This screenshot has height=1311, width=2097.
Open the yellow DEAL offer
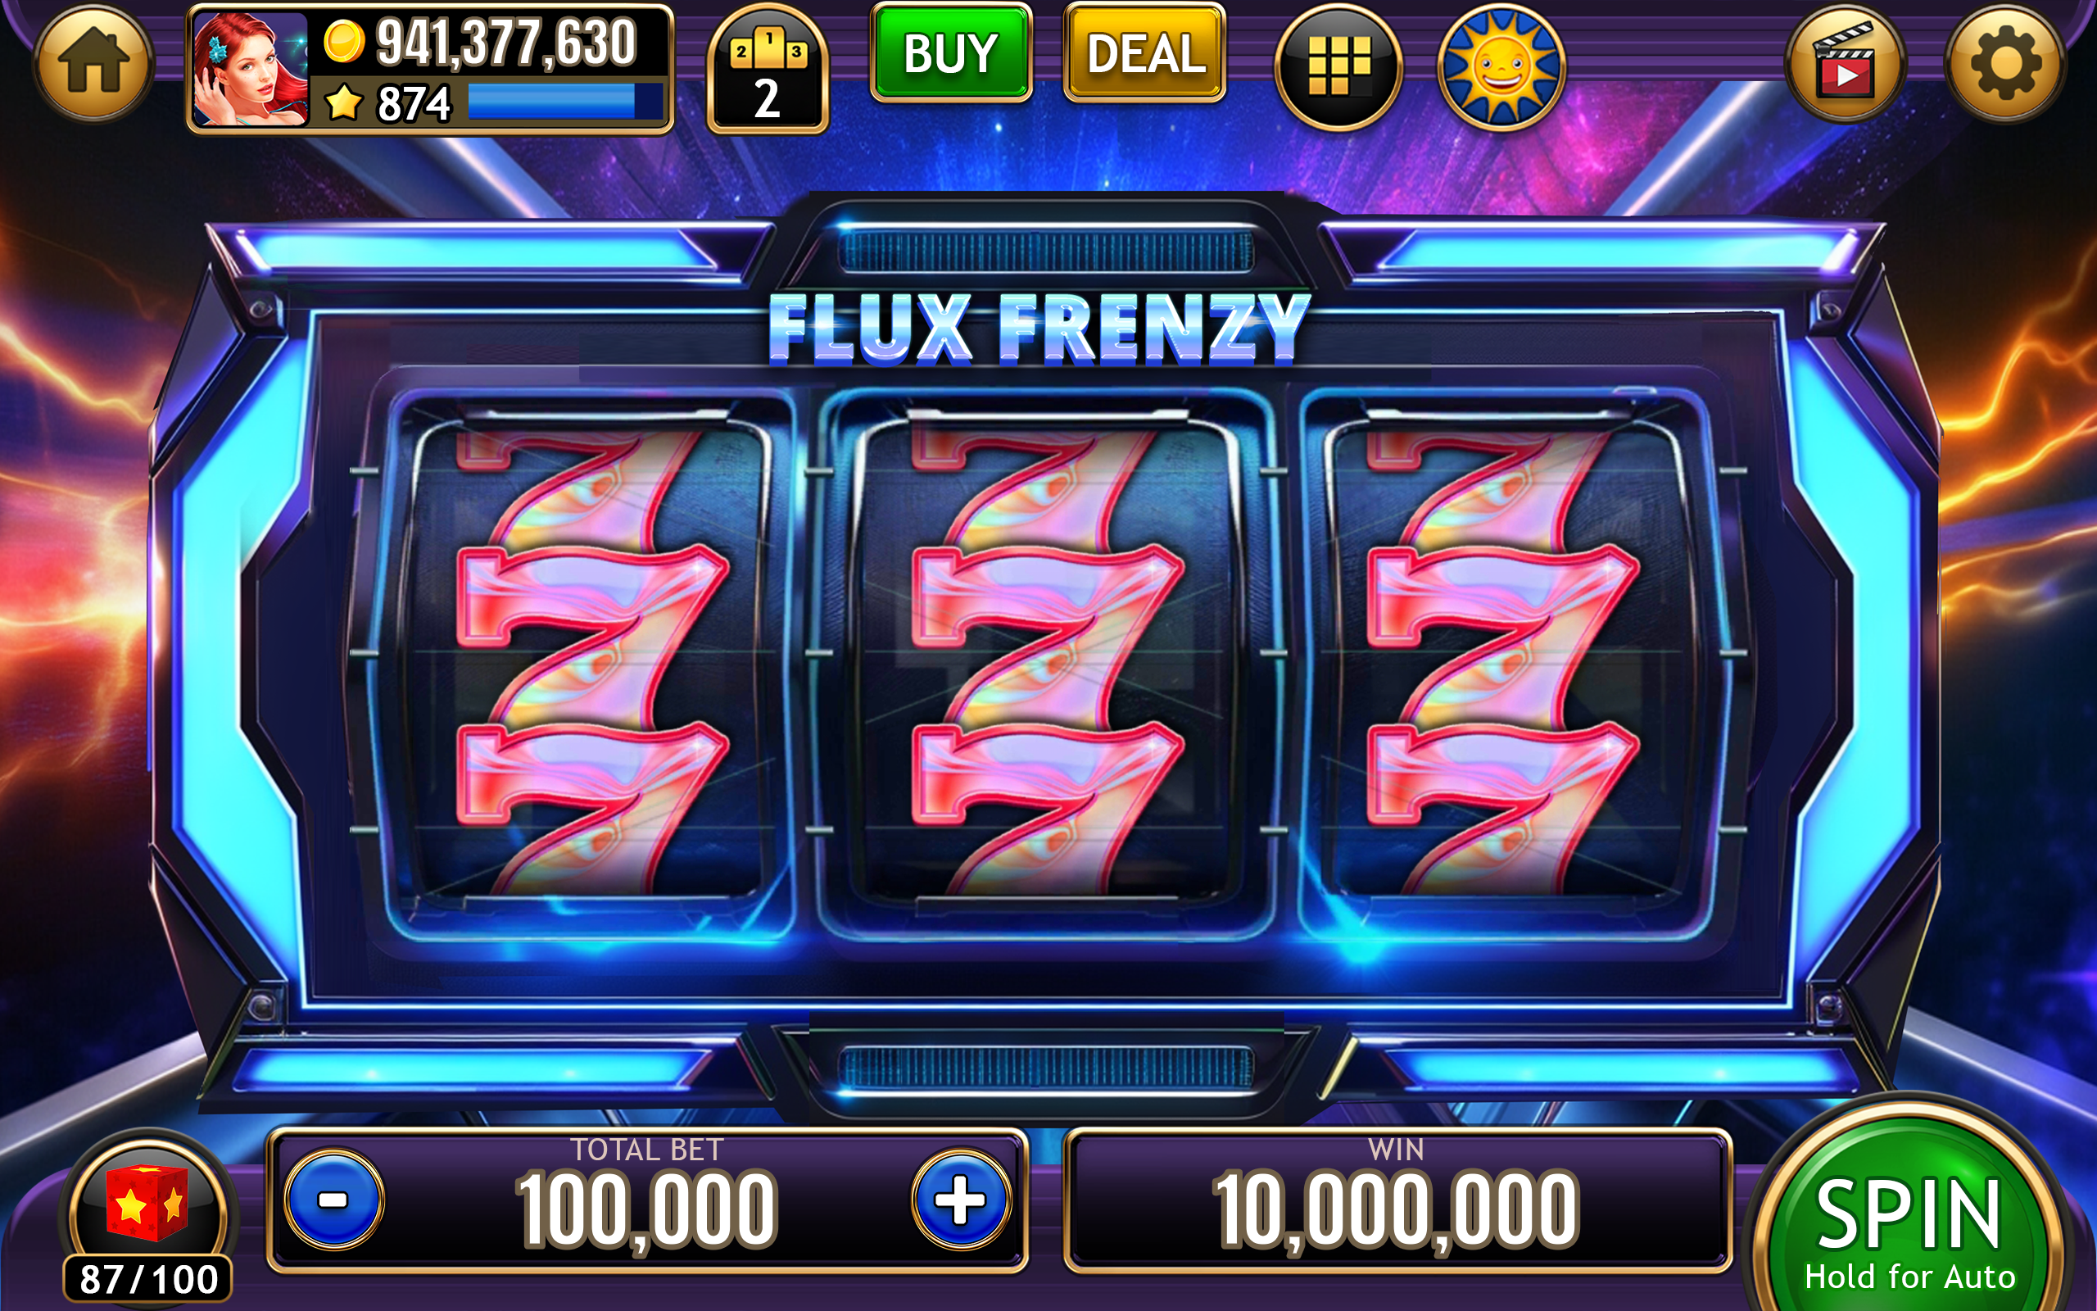1144,53
